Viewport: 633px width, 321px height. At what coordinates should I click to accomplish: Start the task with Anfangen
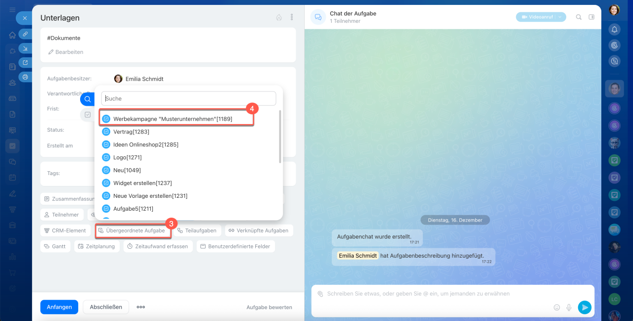(59, 307)
